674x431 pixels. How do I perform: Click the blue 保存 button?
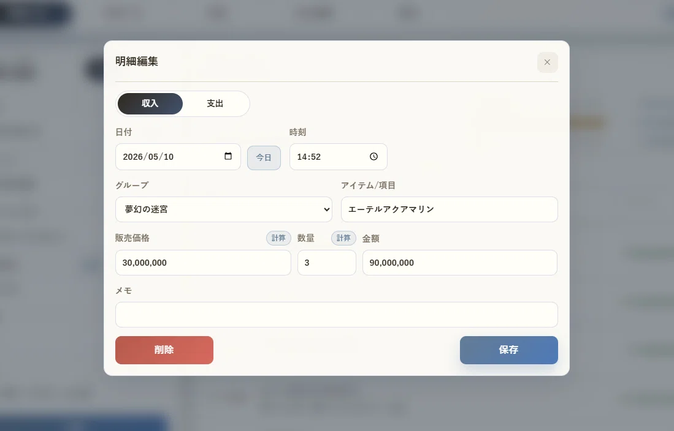point(509,350)
